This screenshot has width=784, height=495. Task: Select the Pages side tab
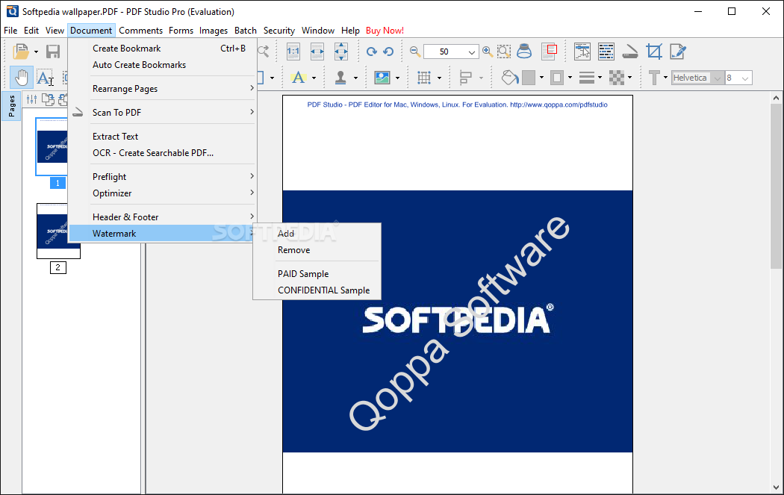(x=11, y=106)
